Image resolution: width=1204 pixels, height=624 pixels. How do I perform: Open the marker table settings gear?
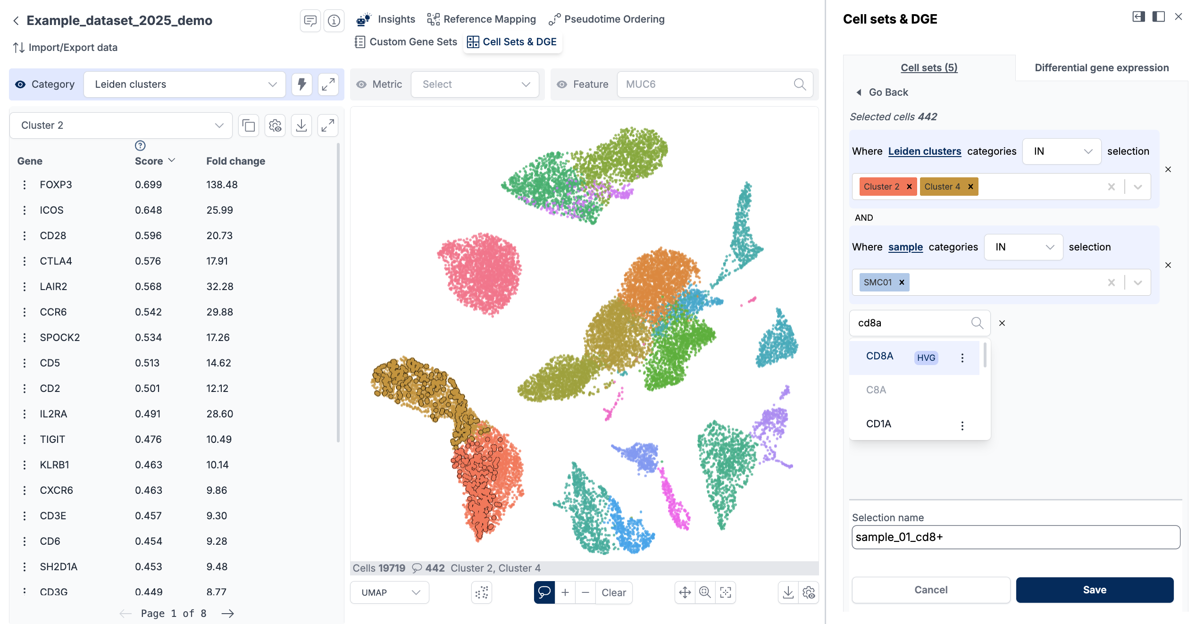(275, 125)
